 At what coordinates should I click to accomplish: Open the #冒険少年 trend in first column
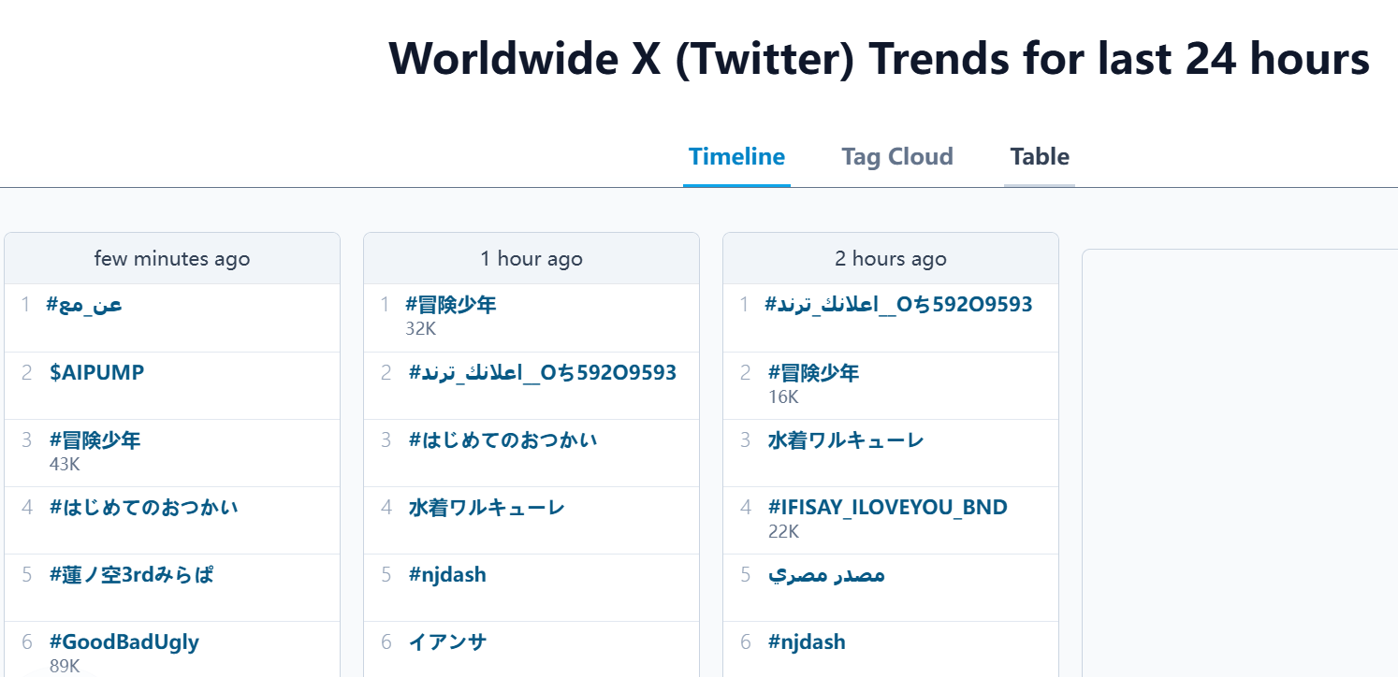click(x=96, y=439)
